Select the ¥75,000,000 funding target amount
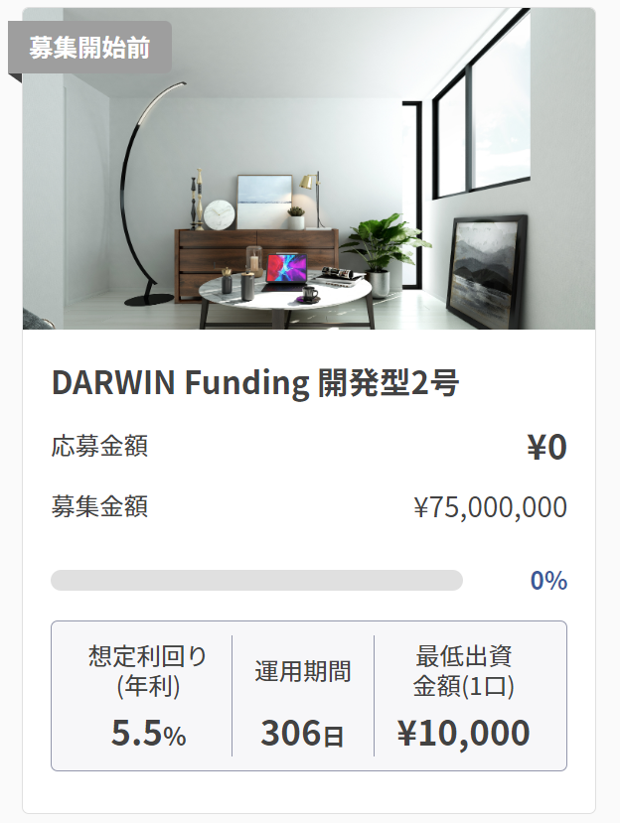 coord(490,507)
